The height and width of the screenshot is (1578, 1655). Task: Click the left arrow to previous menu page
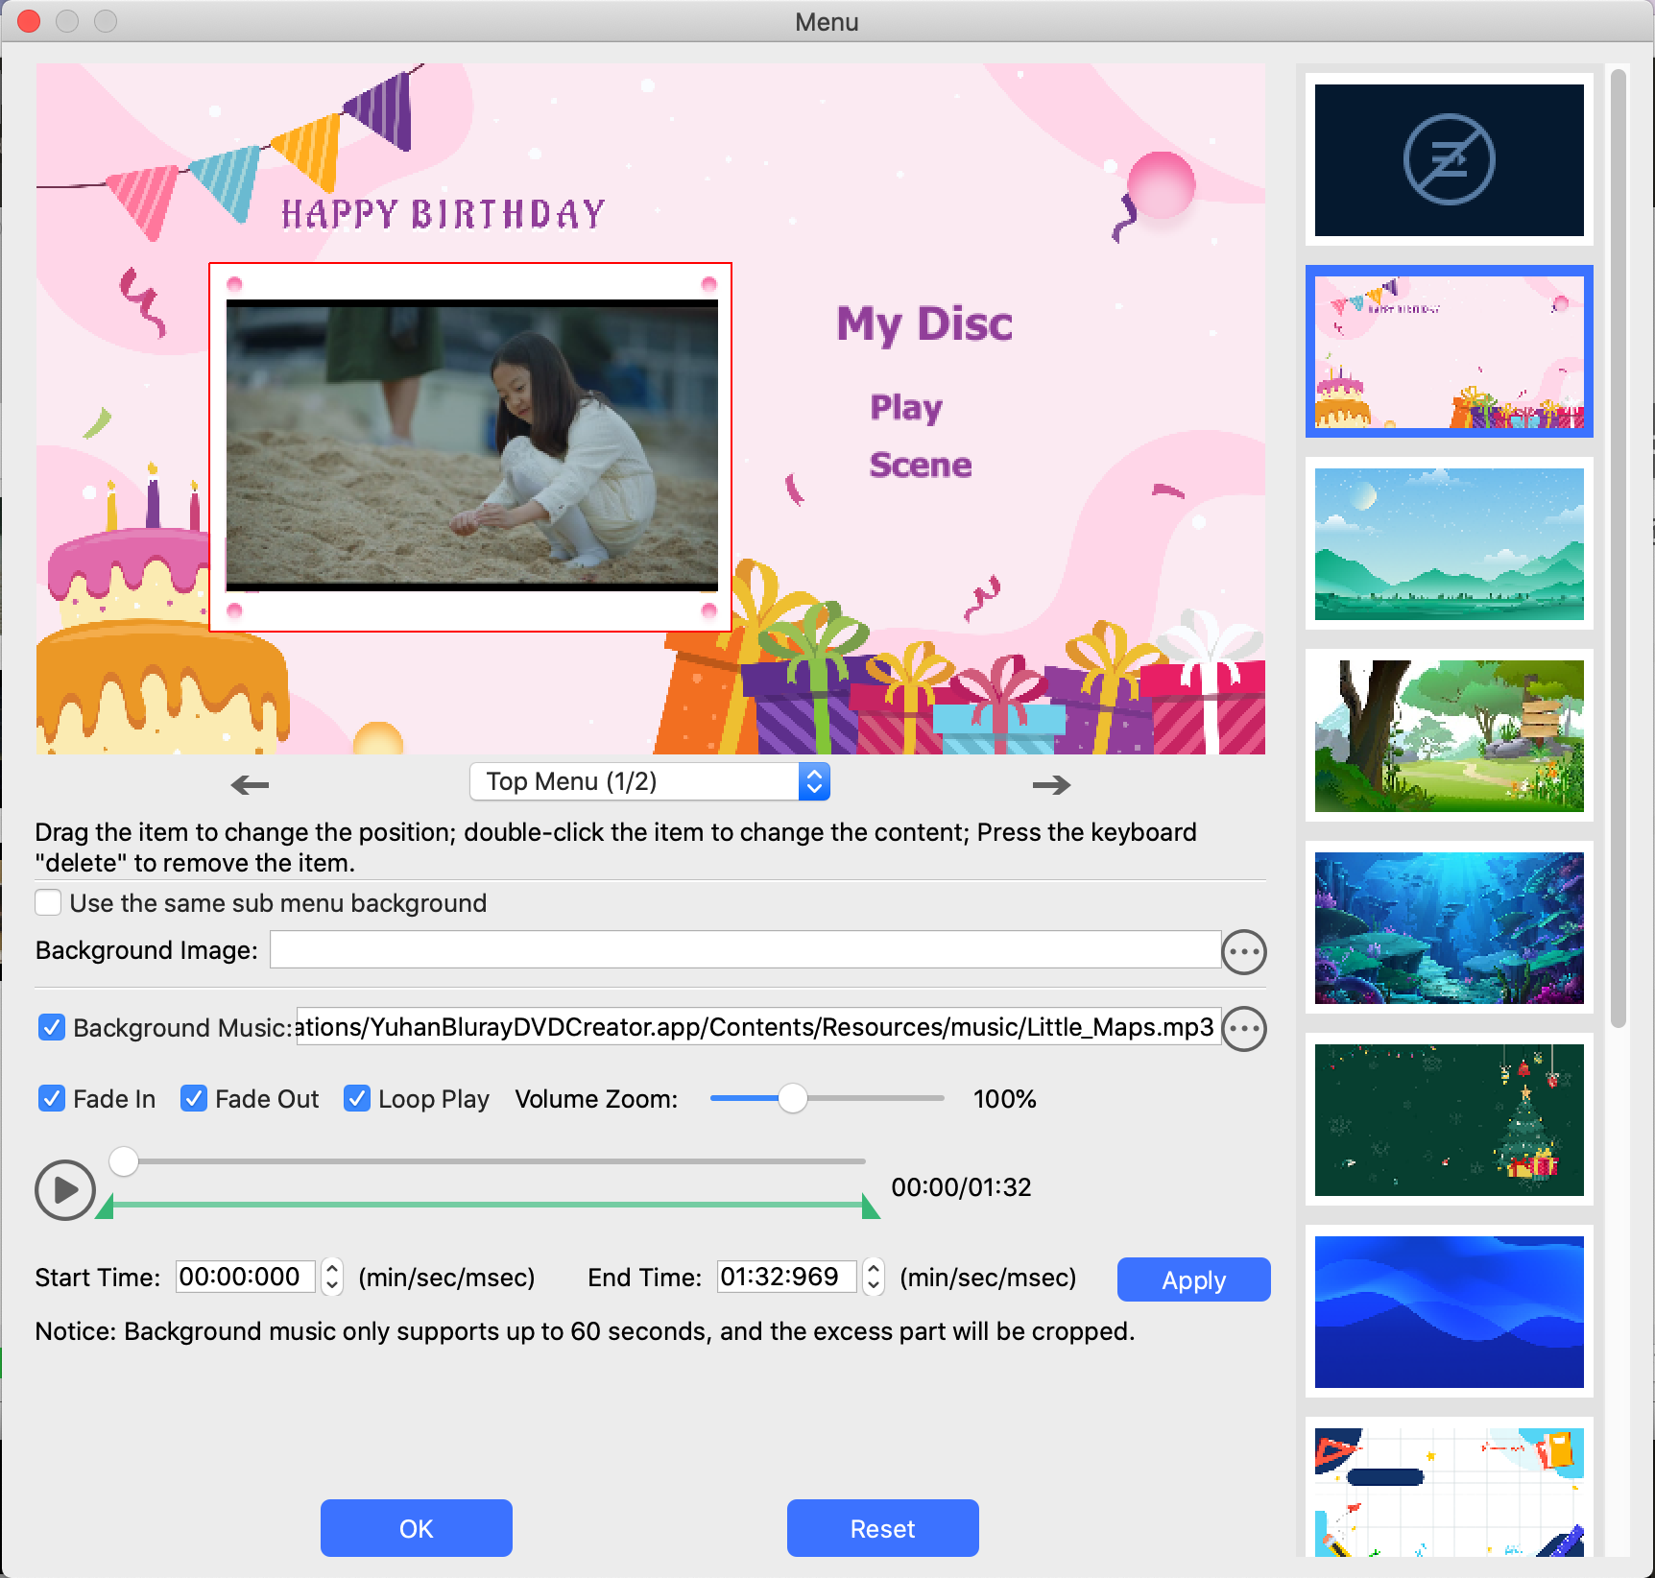tap(251, 785)
